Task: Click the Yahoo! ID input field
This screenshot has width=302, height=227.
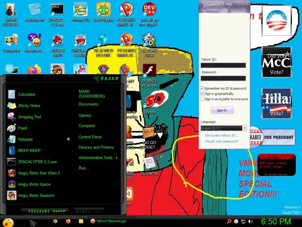Action: [223, 65]
